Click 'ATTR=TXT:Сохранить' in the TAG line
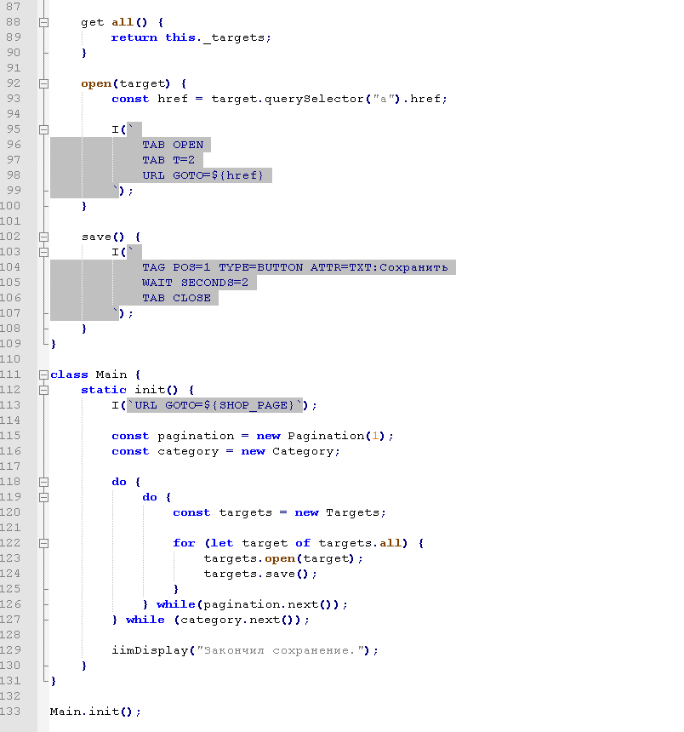This screenshot has height=732, width=684. (379, 267)
